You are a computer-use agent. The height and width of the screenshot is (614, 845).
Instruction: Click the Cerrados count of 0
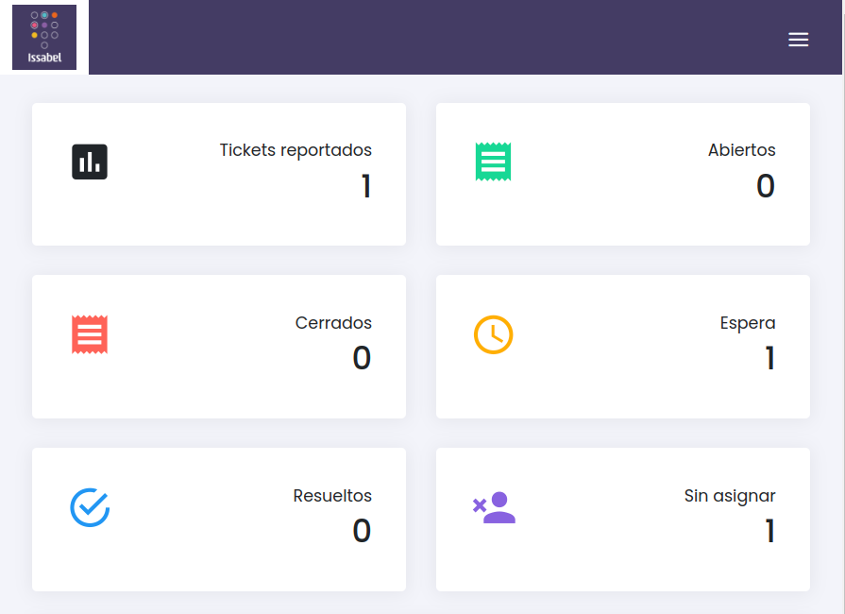click(362, 359)
